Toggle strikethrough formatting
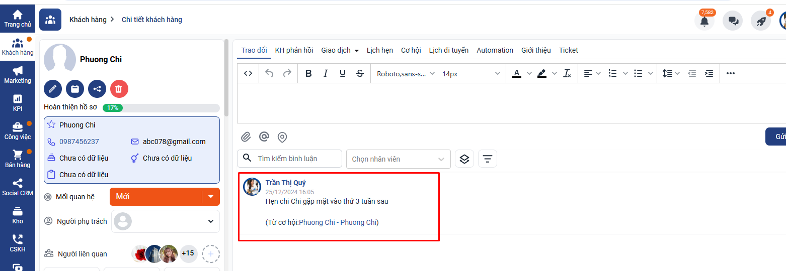The width and height of the screenshot is (786, 271). 360,73
